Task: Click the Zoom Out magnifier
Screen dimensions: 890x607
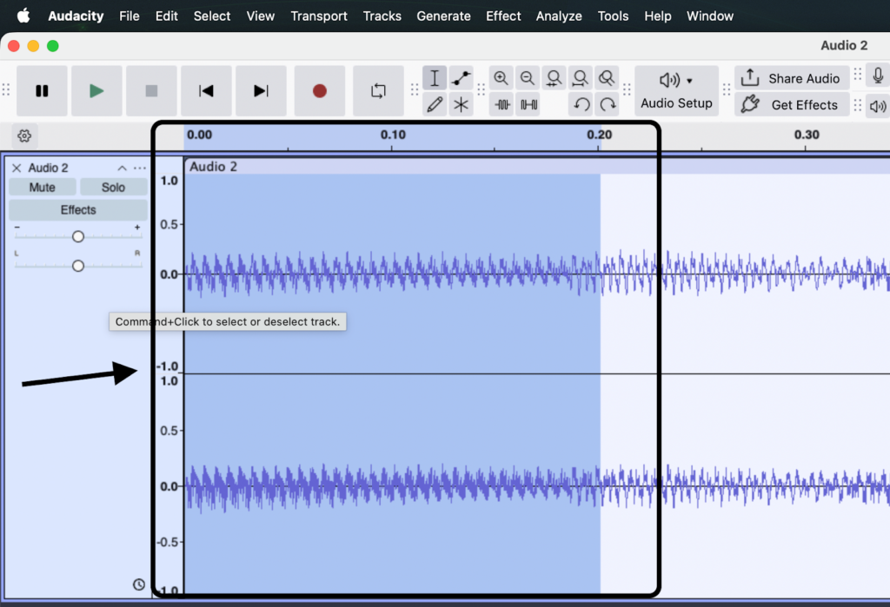Action: (528, 78)
